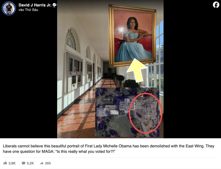221x169 pixels.
Task: Click the share arrow icon
Action: pyautogui.click(x=41, y=163)
